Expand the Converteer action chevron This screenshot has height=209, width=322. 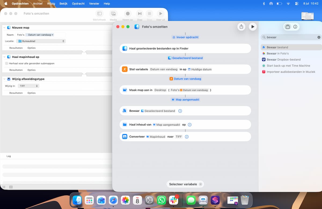pyautogui.click(x=187, y=137)
